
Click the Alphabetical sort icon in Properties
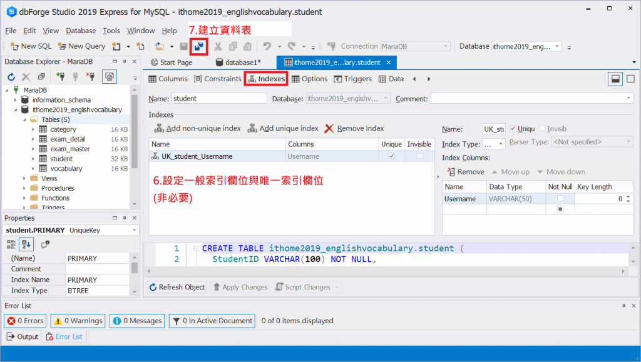pos(26,244)
